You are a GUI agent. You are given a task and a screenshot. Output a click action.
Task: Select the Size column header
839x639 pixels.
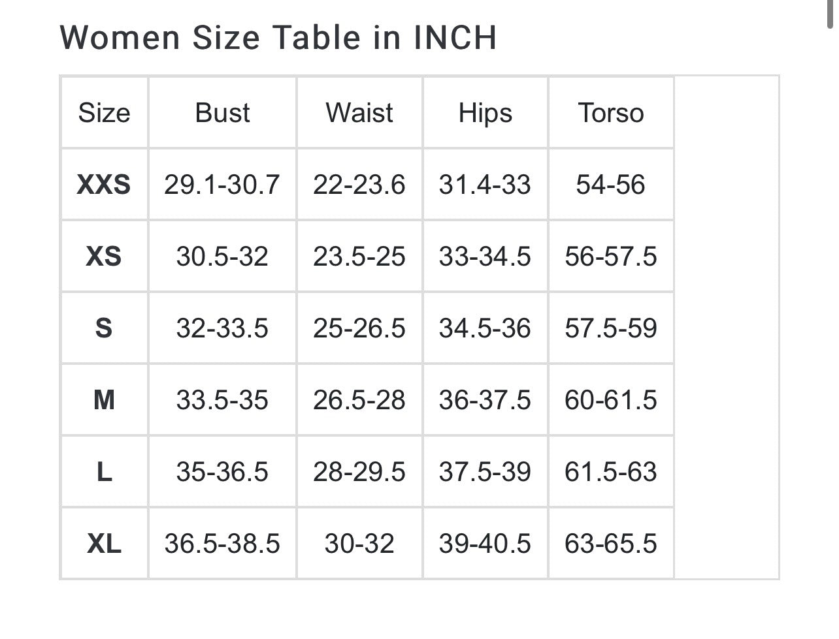(104, 113)
